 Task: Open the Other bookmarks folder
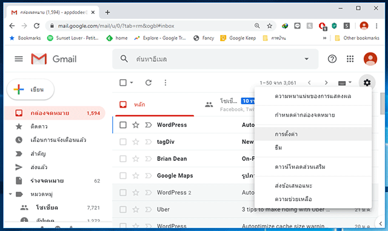click(357, 38)
